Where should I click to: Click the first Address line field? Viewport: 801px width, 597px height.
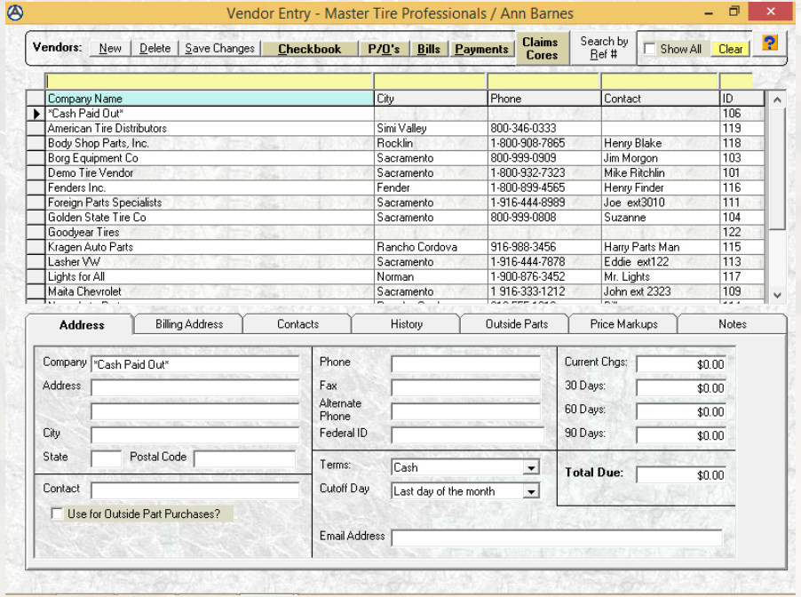click(195, 387)
